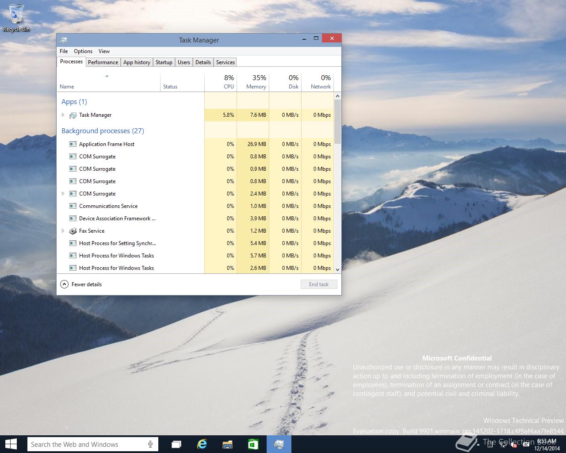Sort by the Memory column header
This screenshot has height=453, width=566.
(x=253, y=82)
